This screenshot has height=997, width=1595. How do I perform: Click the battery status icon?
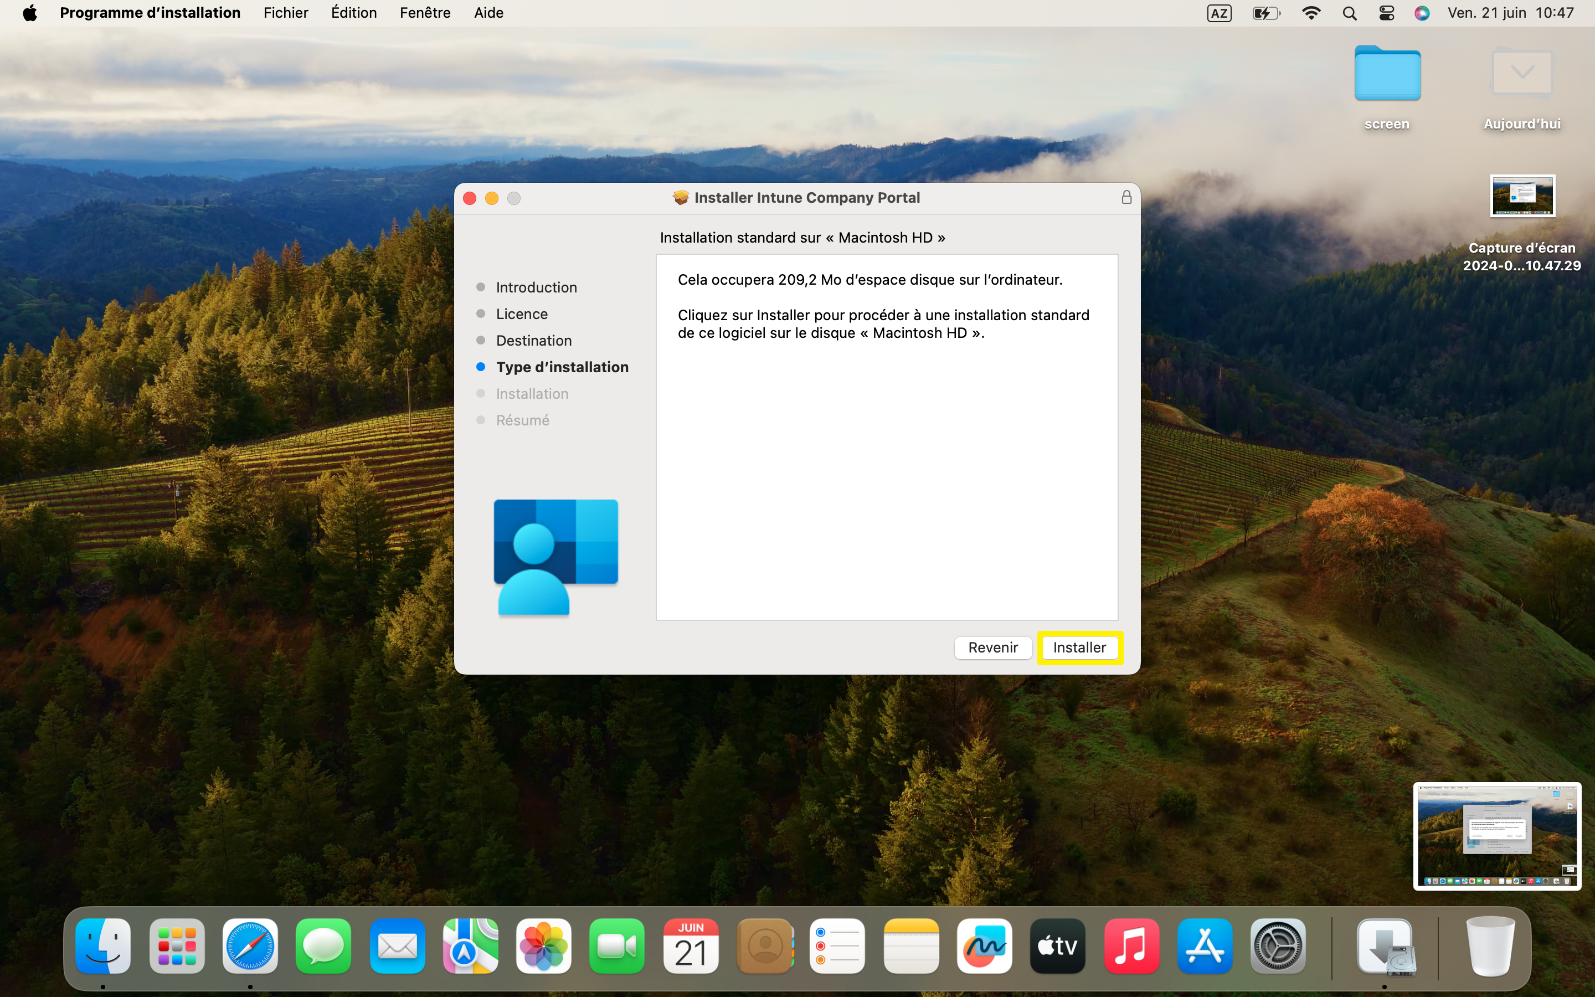[1265, 13]
